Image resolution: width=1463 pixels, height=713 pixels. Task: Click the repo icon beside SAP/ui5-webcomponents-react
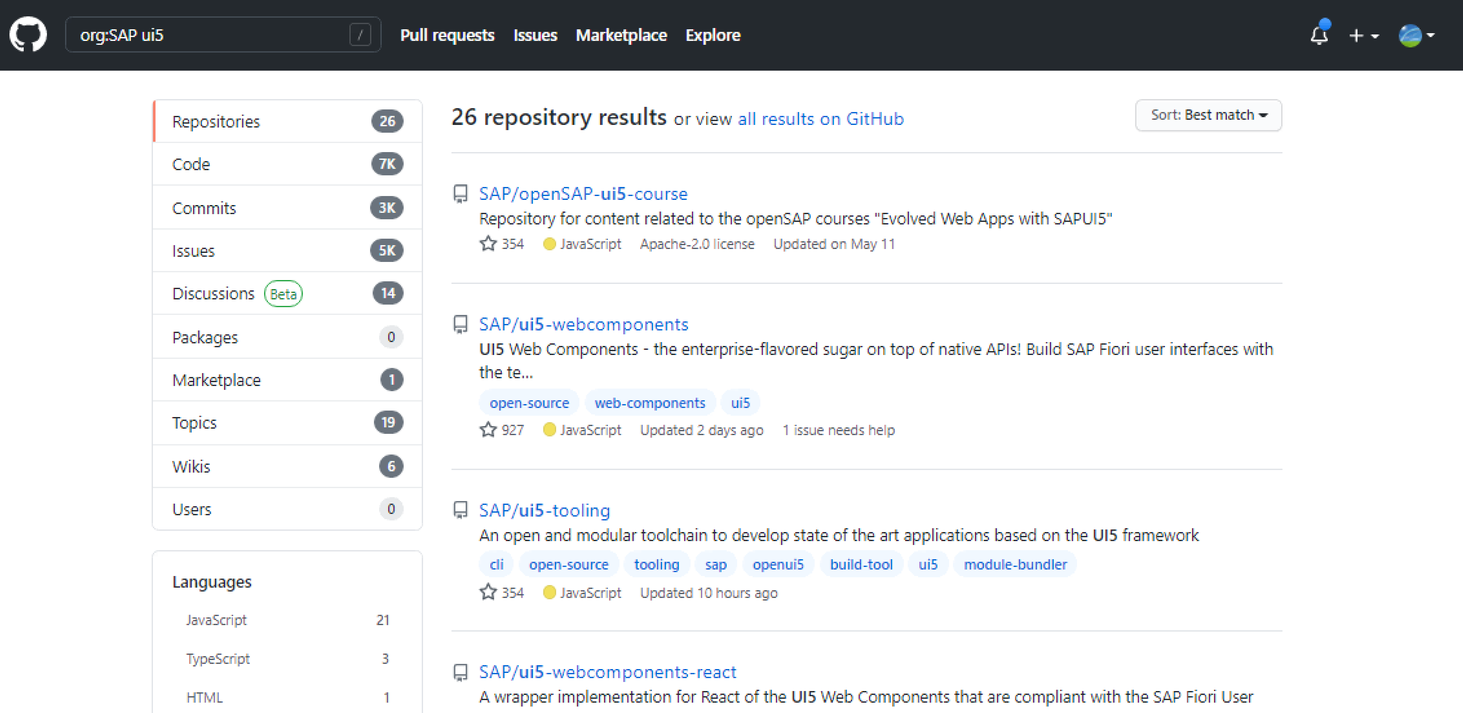460,672
